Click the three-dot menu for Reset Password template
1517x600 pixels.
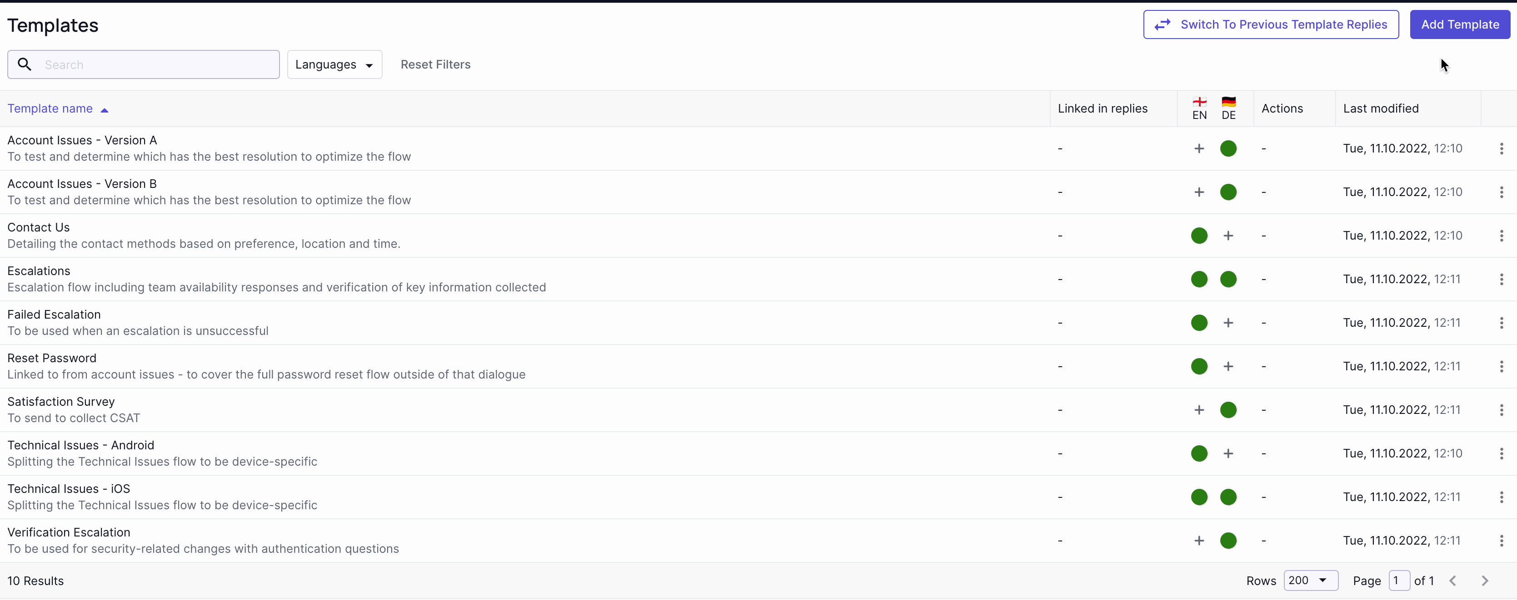pos(1501,366)
